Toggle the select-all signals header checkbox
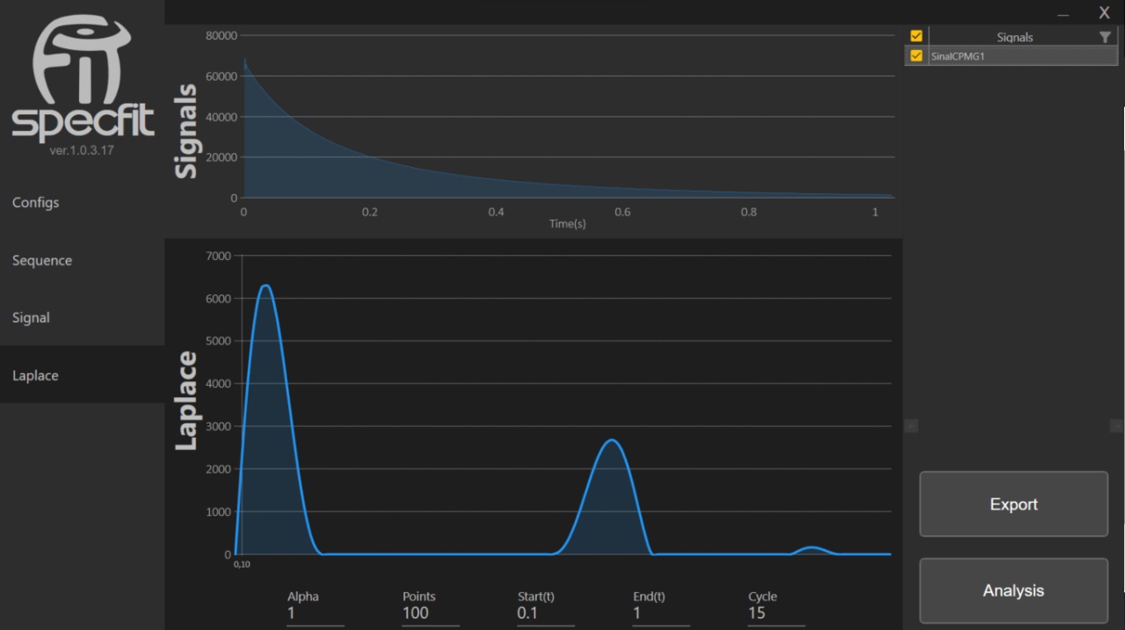Screen dimensions: 1125x630 (917, 36)
